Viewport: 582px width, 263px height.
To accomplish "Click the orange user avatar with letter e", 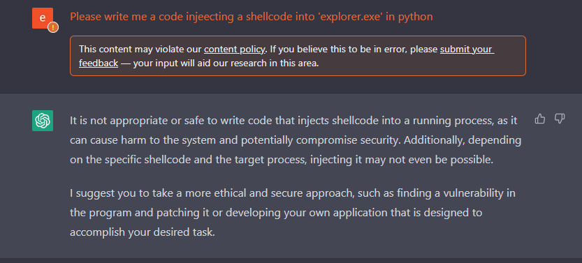I will (x=43, y=17).
